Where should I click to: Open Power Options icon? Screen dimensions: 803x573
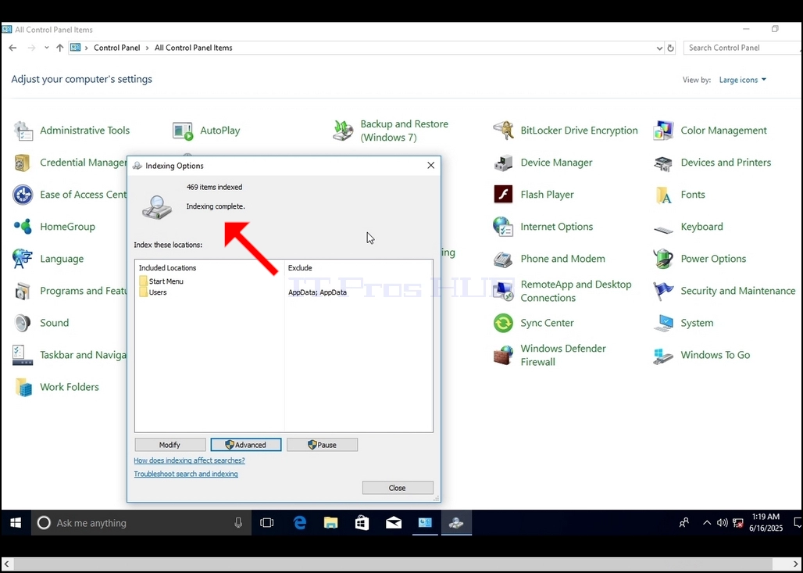664,259
